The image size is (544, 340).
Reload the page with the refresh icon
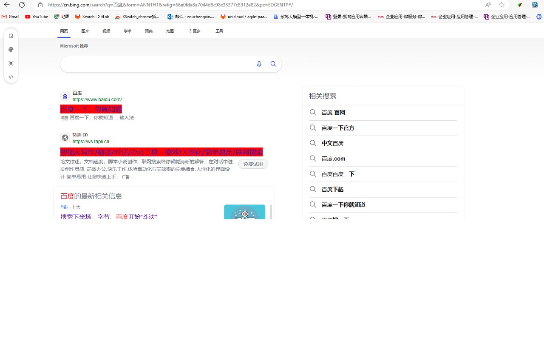tap(22, 5)
